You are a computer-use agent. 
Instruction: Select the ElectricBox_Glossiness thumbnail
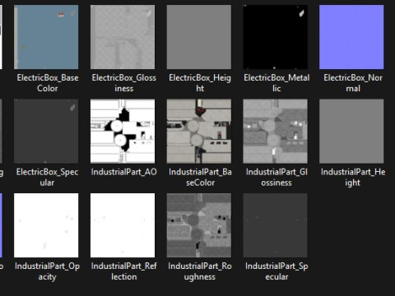[x=123, y=37]
